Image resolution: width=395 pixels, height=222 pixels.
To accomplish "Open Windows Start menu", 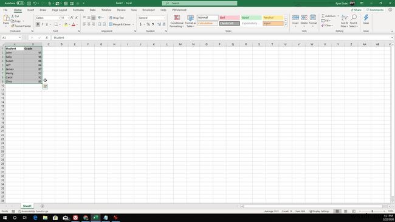I will [x=5, y=218].
